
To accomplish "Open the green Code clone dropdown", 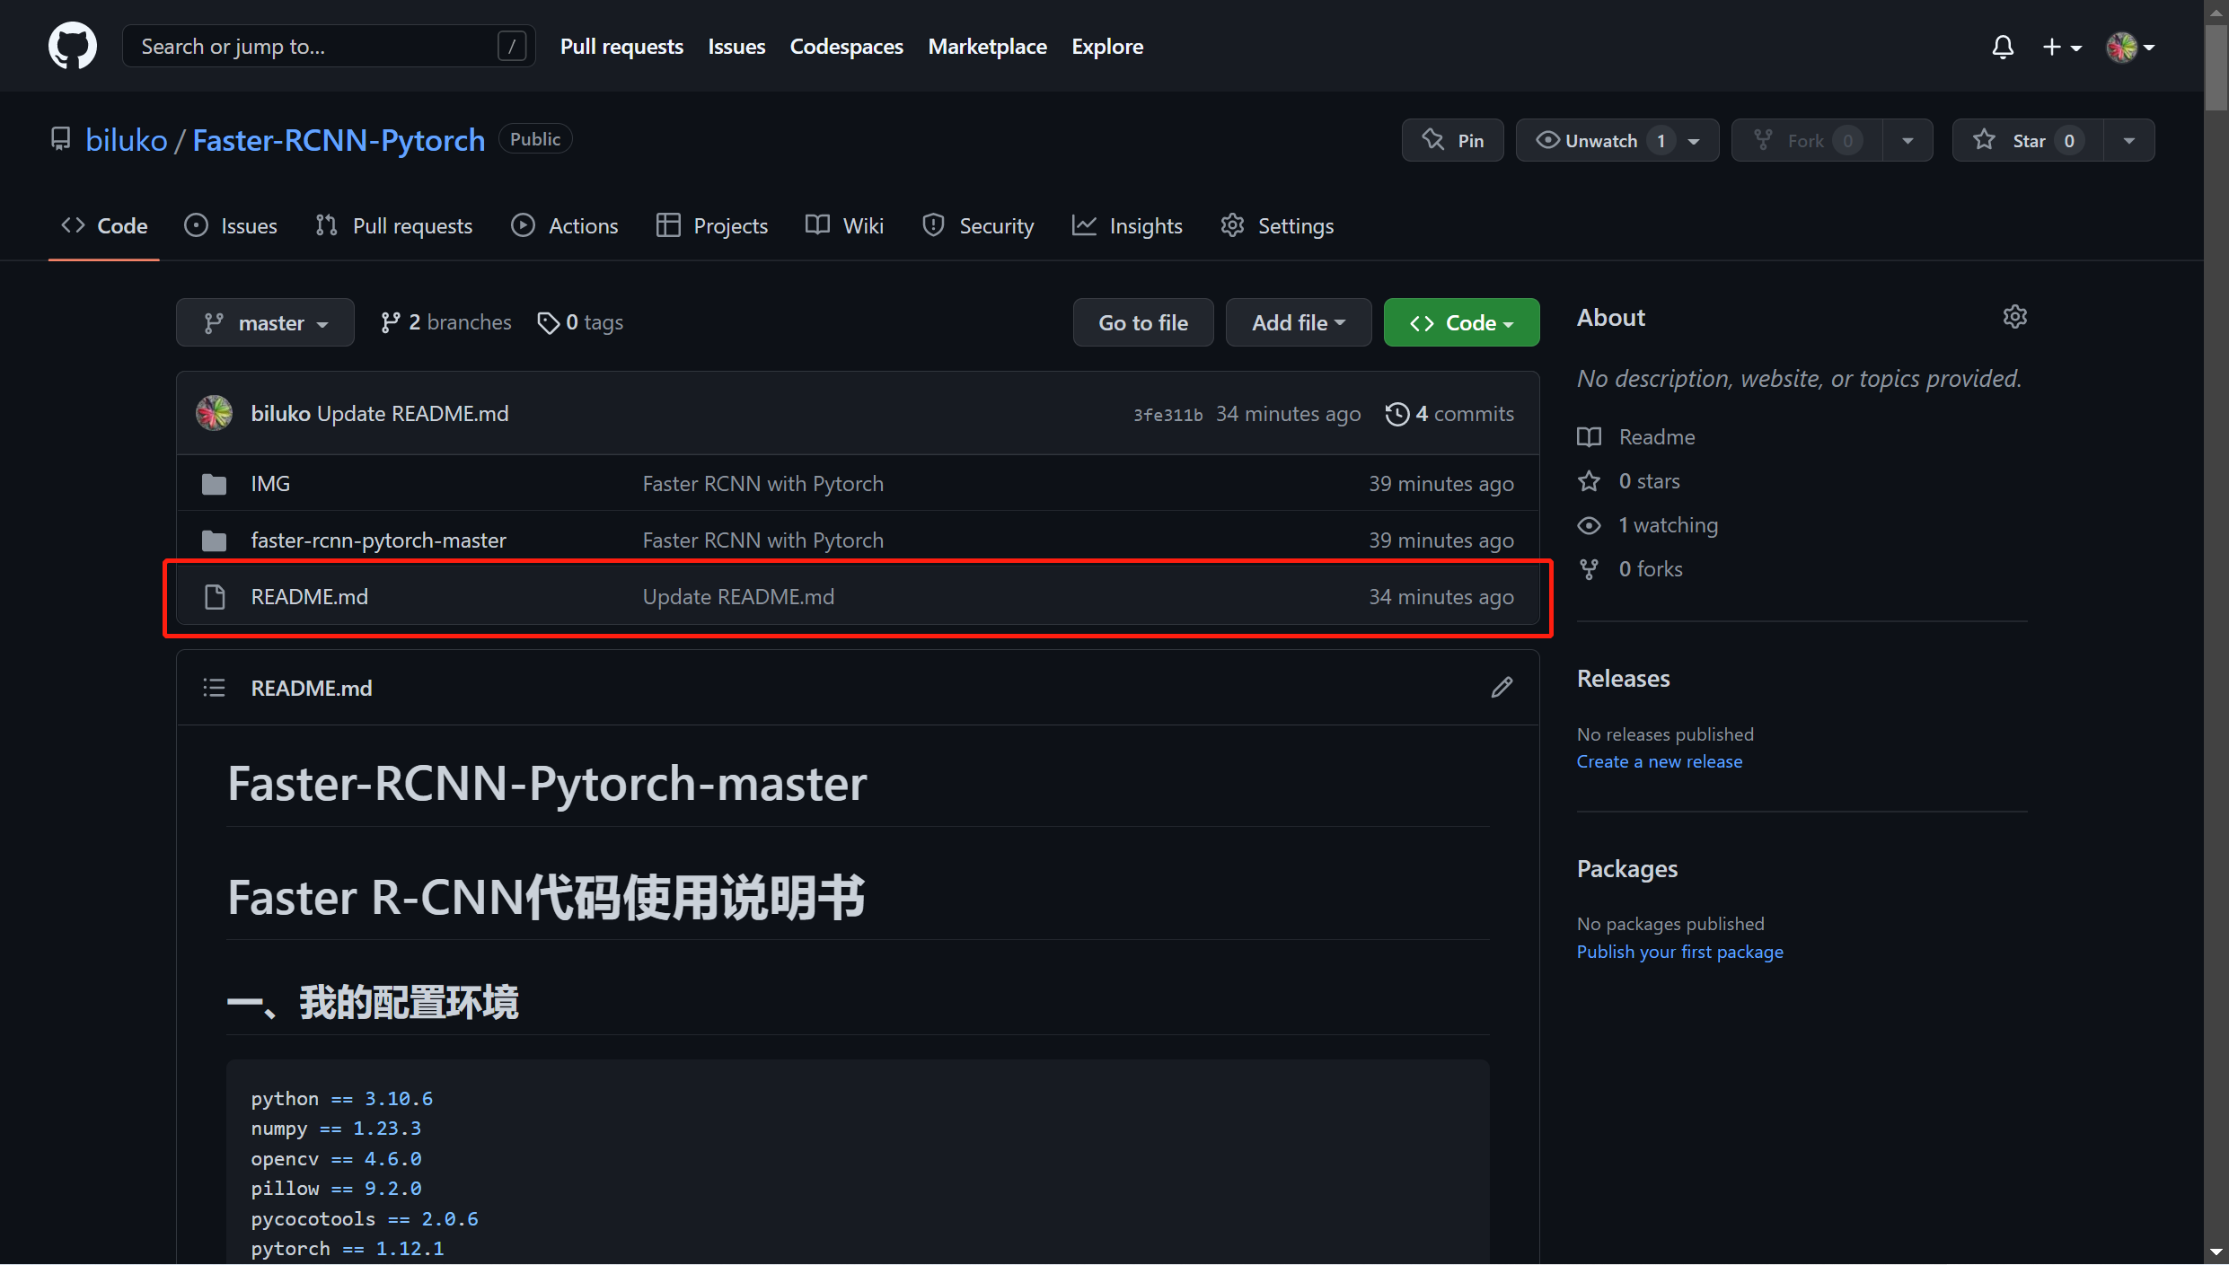I will click(x=1461, y=322).
